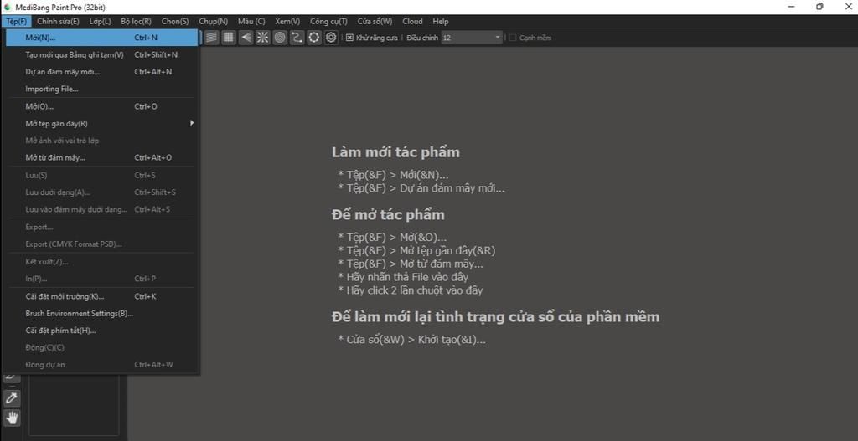Open the Điều chỉnh dropdown showing 12
This screenshot has width=858, height=441.
click(x=472, y=38)
